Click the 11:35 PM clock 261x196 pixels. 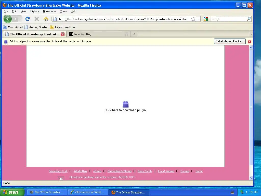click(252, 192)
